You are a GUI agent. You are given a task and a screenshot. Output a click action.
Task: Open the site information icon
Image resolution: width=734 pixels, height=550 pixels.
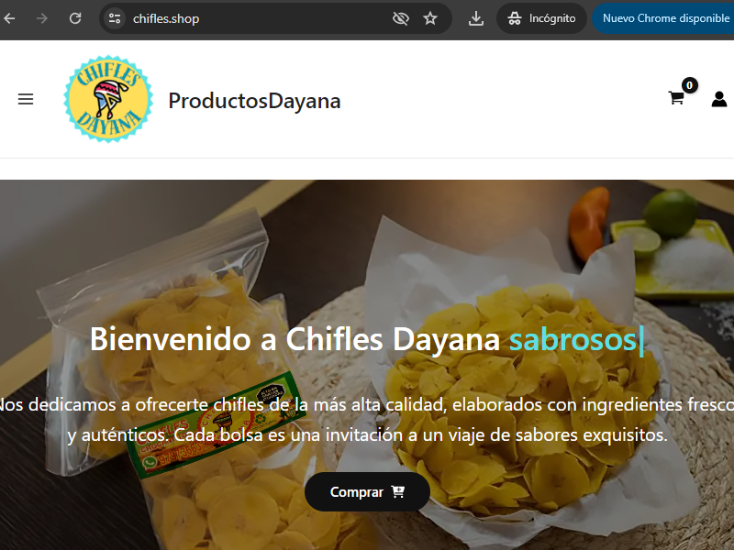pyautogui.click(x=115, y=18)
